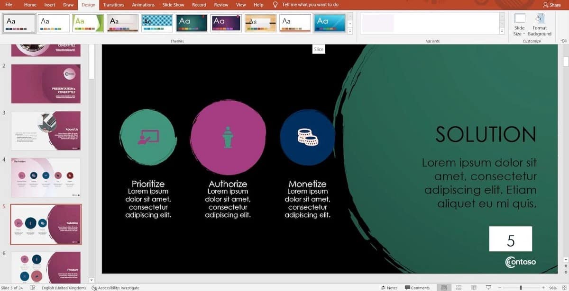Open the Slide Size dropdown
569x291 pixels.
(x=520, y=24)
